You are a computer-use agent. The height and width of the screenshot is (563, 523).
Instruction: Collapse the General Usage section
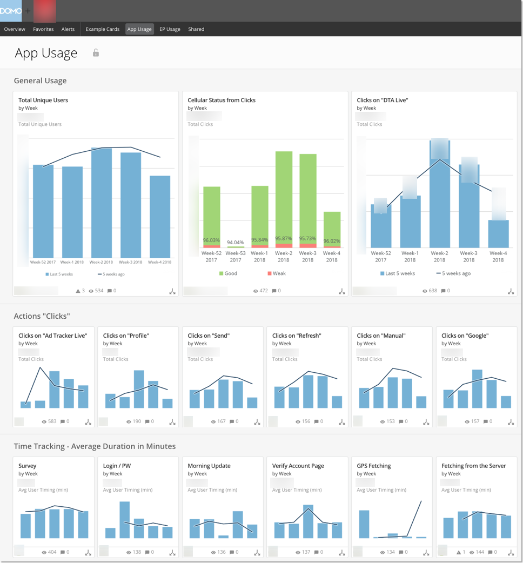pyautogui.click(x=40, y=80)
